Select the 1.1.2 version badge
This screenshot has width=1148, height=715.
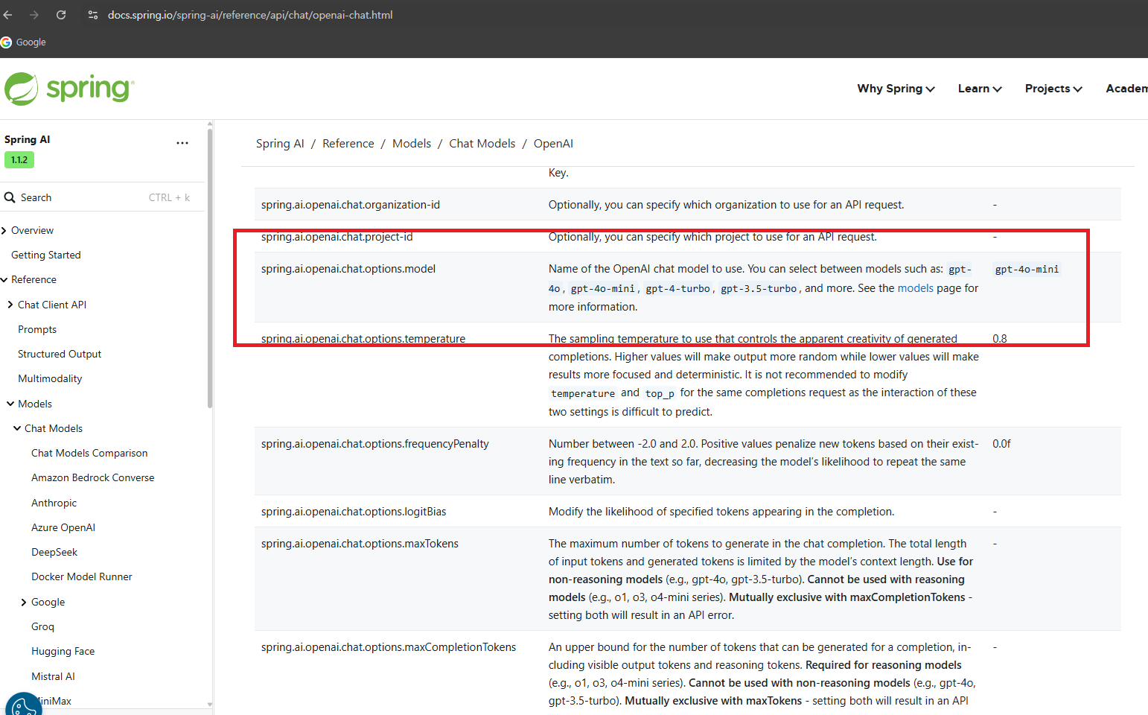19,160
